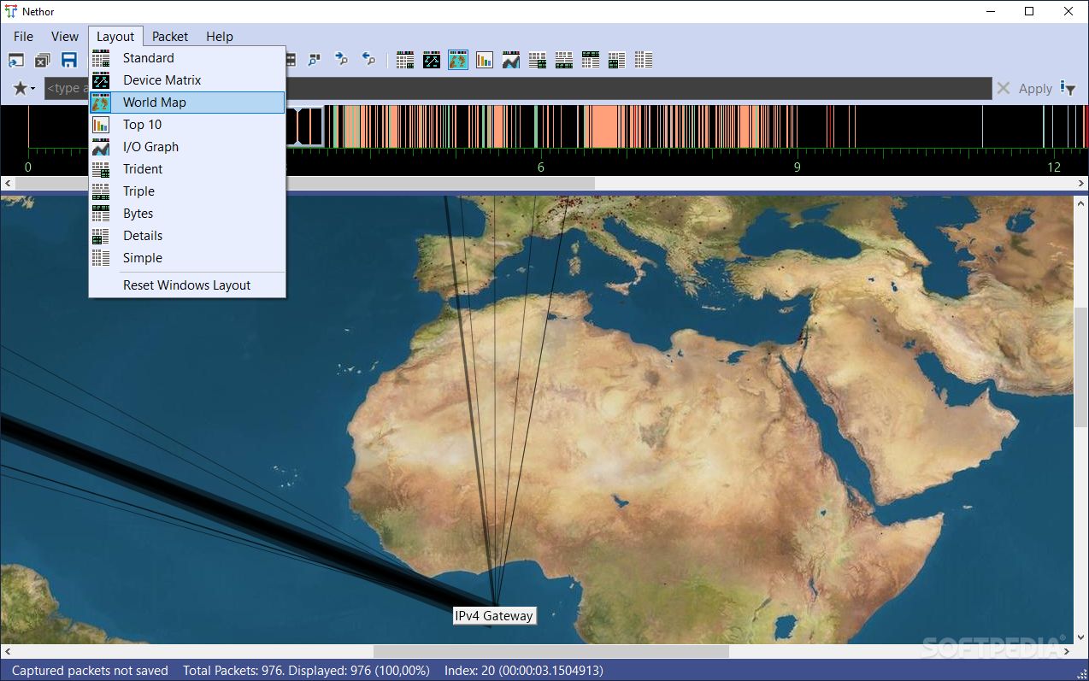Screen dimensions: 1089x681
Task: Choose Triple in the Layout menu
Action: 187,191
